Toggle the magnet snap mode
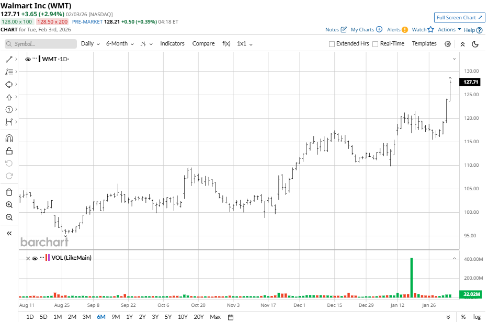 tap(9, 139)
